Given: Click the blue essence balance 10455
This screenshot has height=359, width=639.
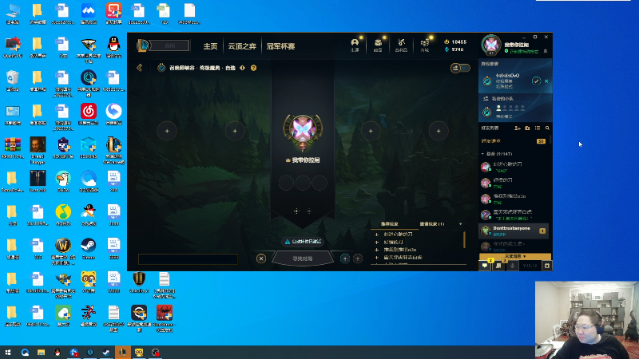Looking at the screenshot, I should [455, 42].
